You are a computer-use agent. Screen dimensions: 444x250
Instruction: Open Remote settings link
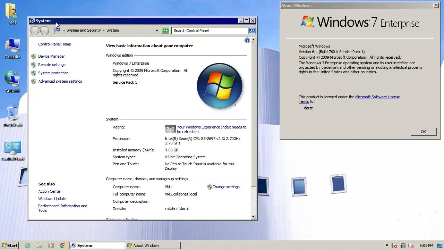tap(52, 65)
